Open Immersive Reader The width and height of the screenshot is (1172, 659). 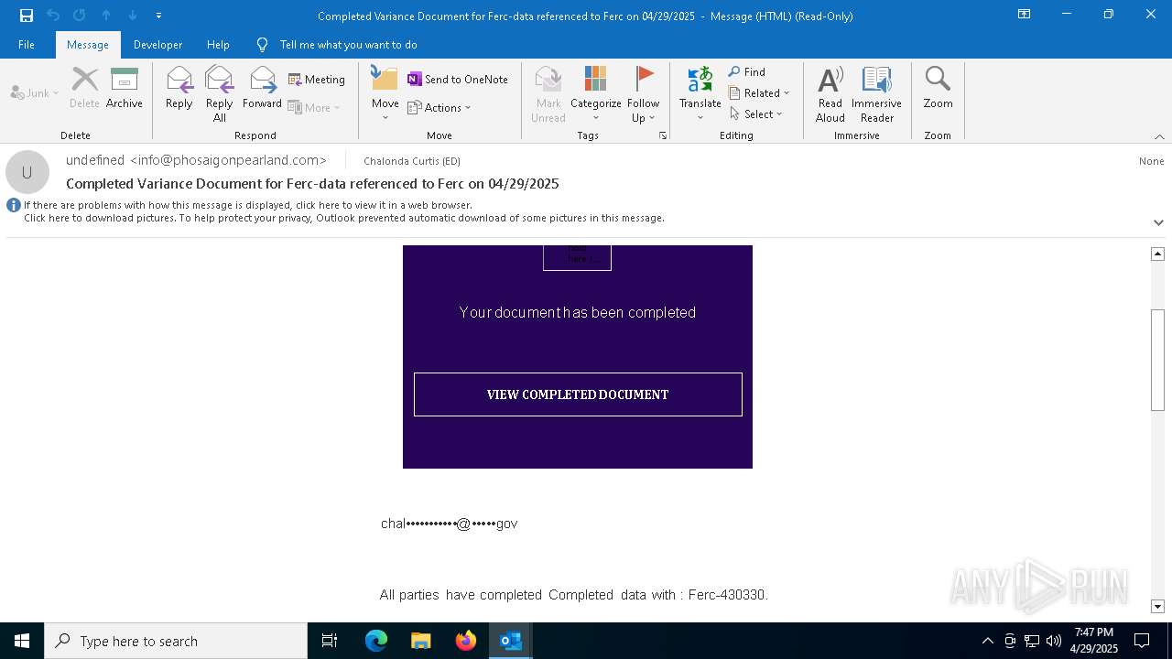click(x=877, y=94)
